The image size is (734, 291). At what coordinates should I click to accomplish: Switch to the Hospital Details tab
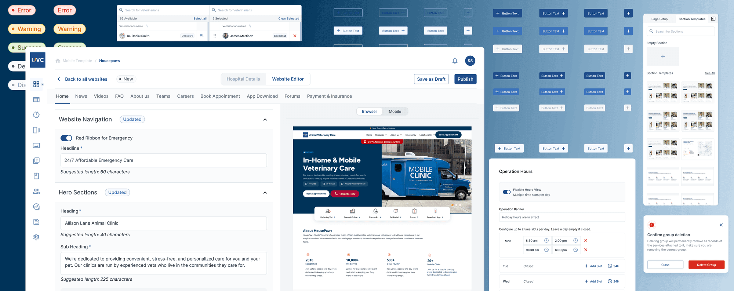pos(243,79)
